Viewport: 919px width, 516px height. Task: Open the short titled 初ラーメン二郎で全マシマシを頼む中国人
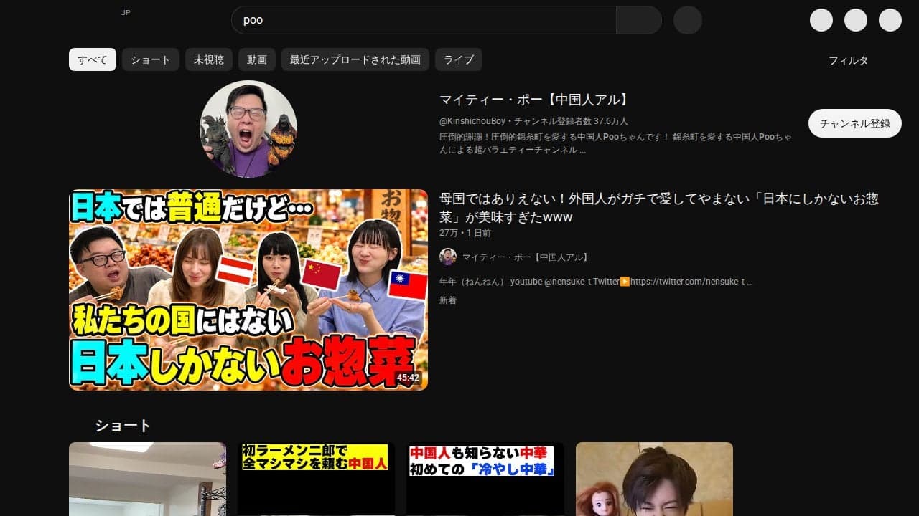point(316,479)
